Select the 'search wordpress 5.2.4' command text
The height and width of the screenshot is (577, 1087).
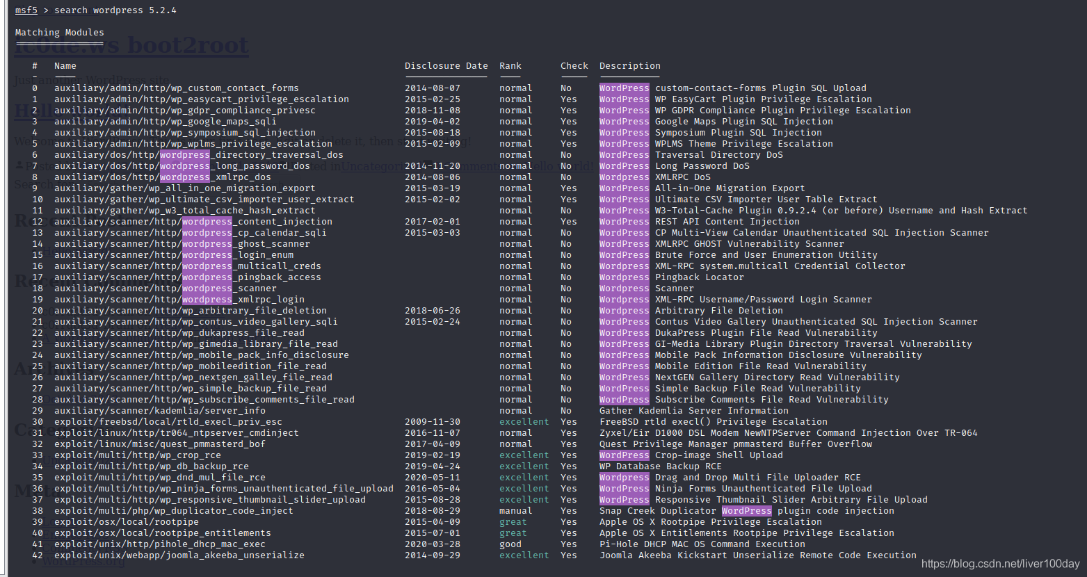[x=115, y=10]
